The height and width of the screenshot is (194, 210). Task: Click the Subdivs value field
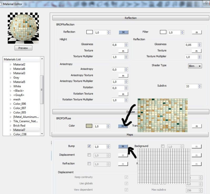point(192,86)
